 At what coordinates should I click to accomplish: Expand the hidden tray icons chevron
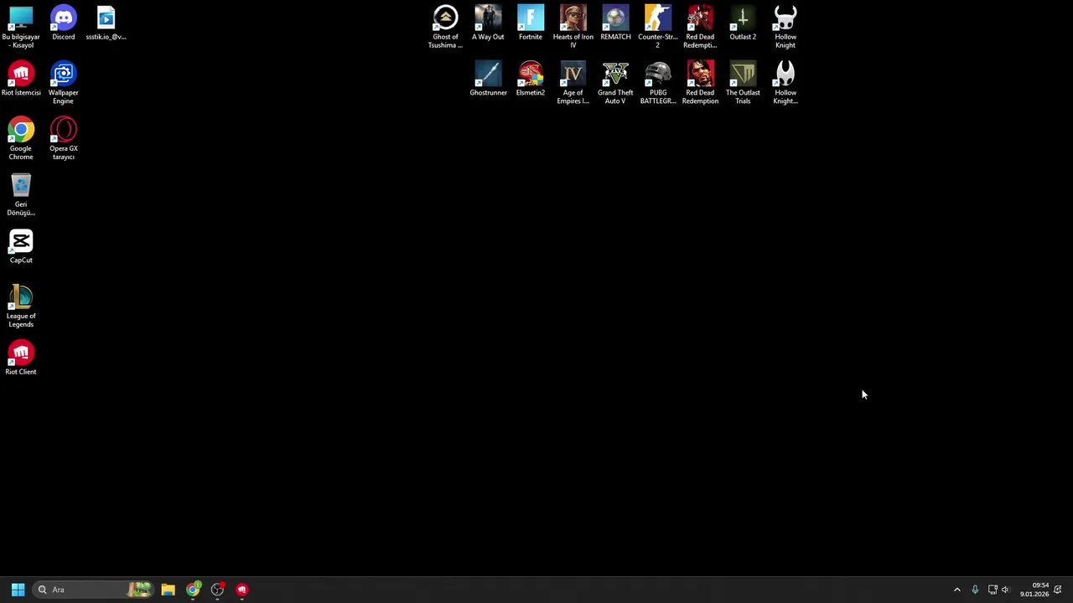(956, 590)
